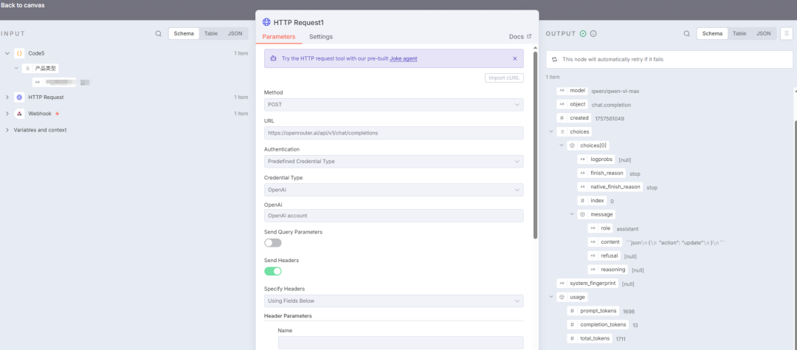
Task: Select the total_tokens field
Action: click(x=590, y=337)
